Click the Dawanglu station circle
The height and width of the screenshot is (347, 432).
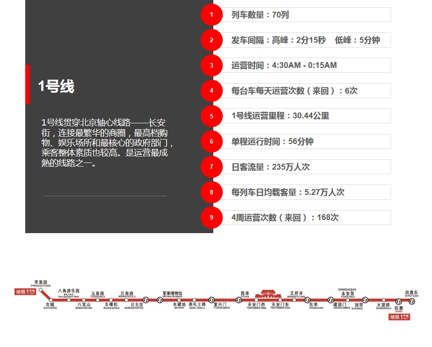pos(383,300)
